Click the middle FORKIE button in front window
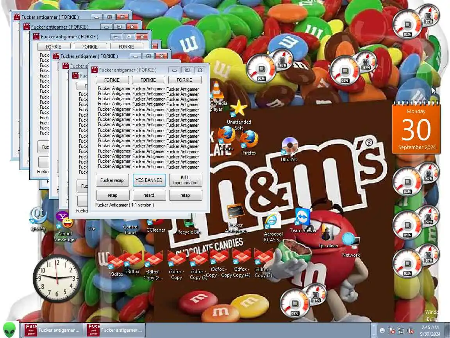Screen dimensions: 450x338 148,80
